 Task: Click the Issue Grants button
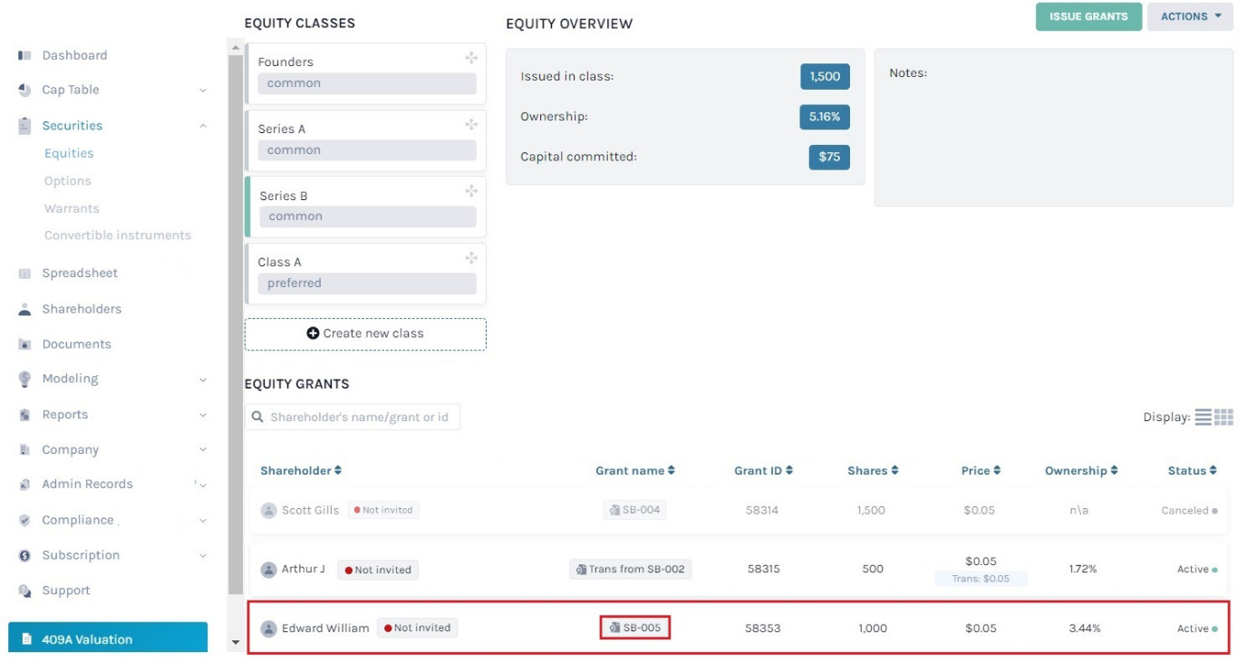point(1088,15)
